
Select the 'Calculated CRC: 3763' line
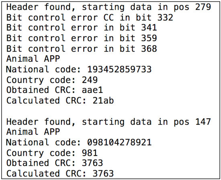click(60, 174)
